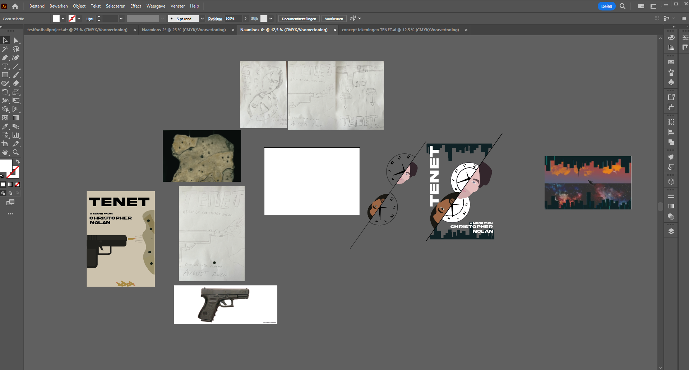689x370 pixels.
Task: Open the Layers panel icon
Action: click(x=671, y=231)
